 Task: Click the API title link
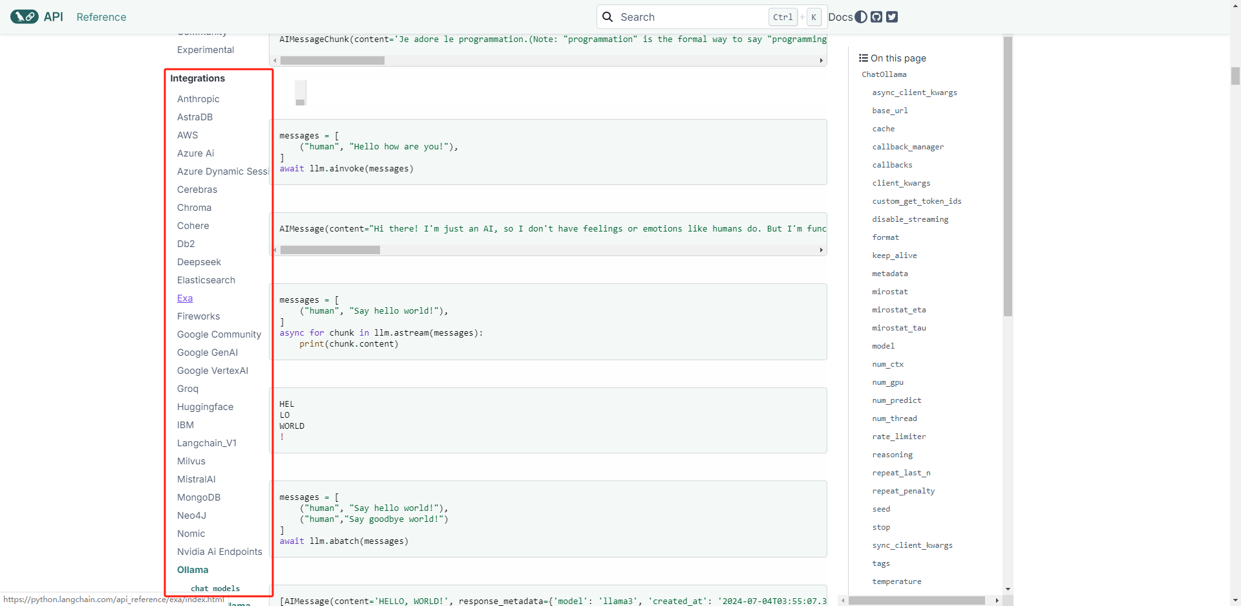click(54, 17)
